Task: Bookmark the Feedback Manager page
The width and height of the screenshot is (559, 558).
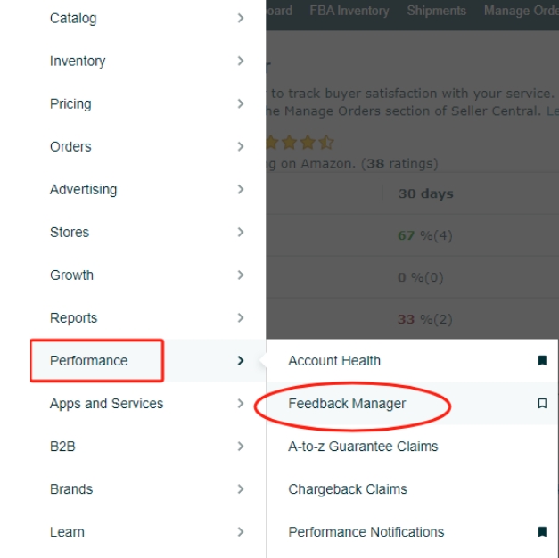Action: tap(542, 404)
